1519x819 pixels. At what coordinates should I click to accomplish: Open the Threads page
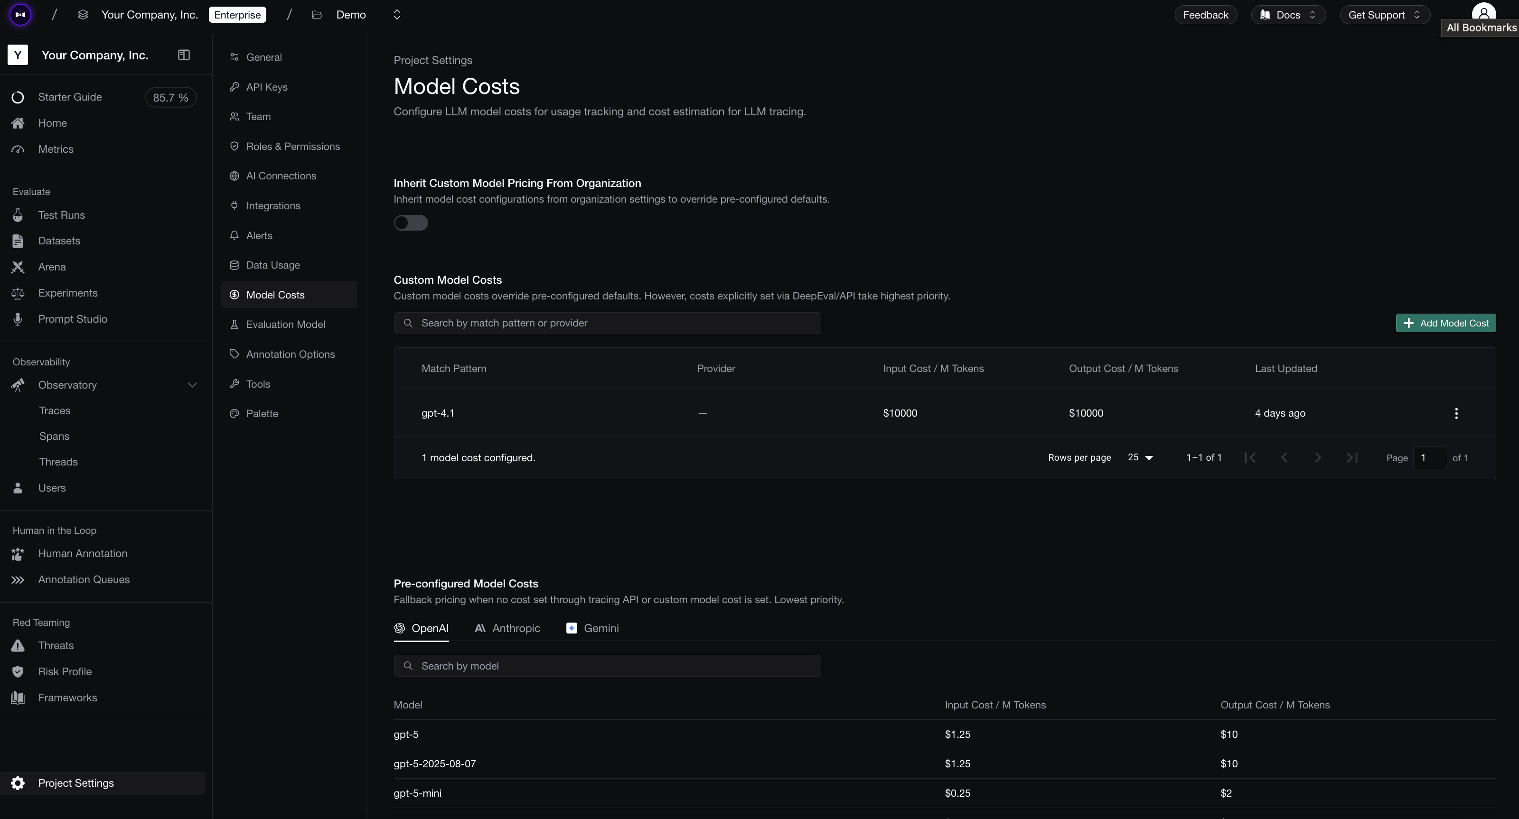(58, 462)
